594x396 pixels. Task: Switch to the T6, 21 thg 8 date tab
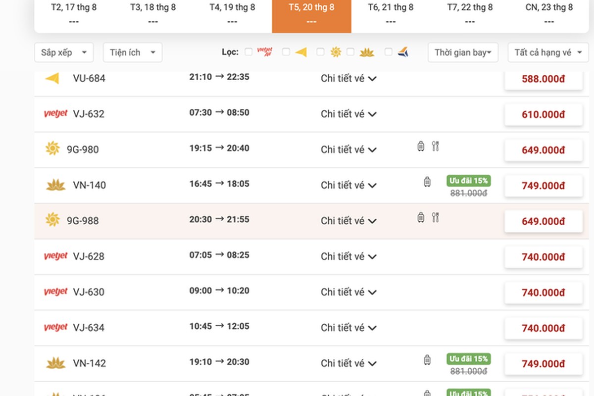[391, 15]
